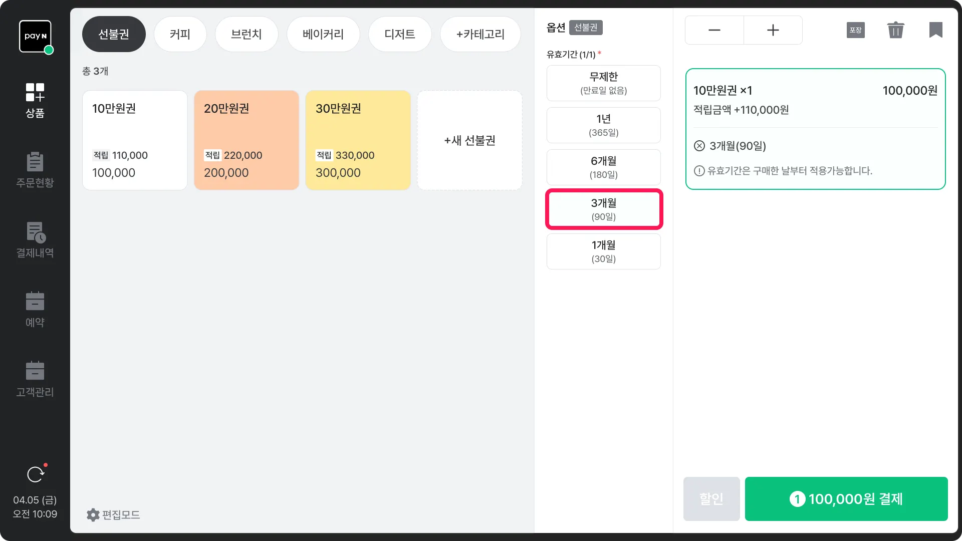Delete item with trash can icon
Image resolution: width=962 pixels, height=541 pixels.
pyautogui.click(x=895, y=30)
